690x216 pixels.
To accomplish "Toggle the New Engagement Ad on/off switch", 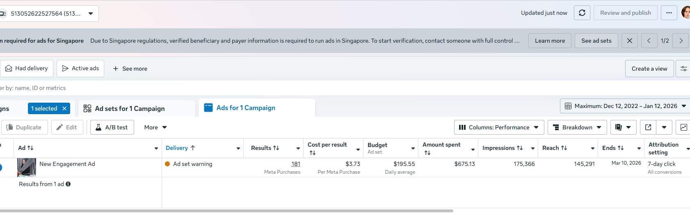I will (0, 168).
